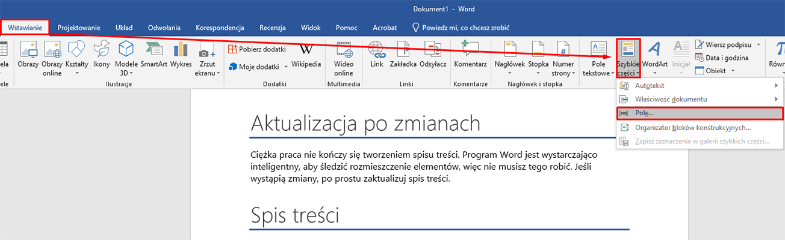The width and height of the screenshot is (785, 240).
Task: Choose the Pole... menu entry
Action: tap(700, 113)
